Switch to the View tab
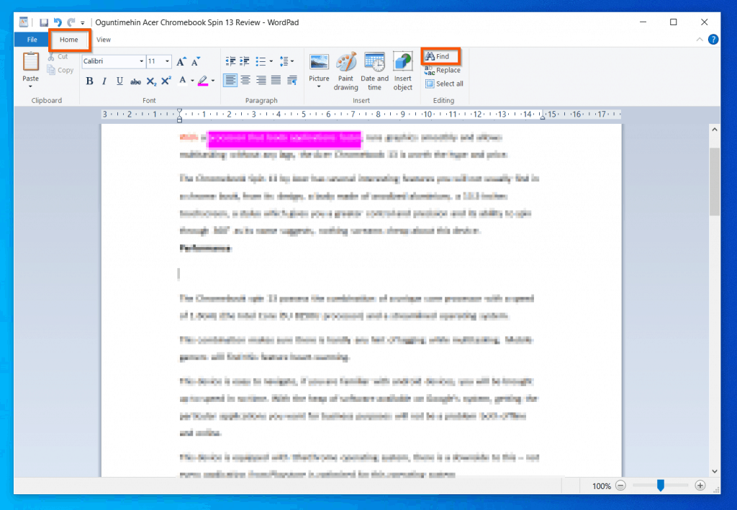 coord(104,40)
